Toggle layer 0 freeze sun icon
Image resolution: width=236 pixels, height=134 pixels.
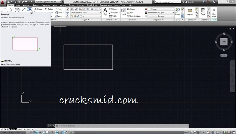point(75,16)
